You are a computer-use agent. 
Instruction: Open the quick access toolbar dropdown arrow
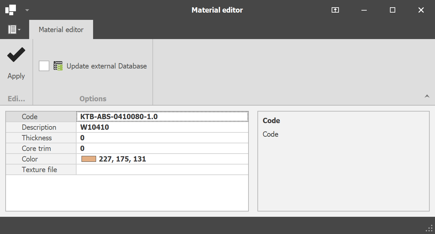point(27,10)
